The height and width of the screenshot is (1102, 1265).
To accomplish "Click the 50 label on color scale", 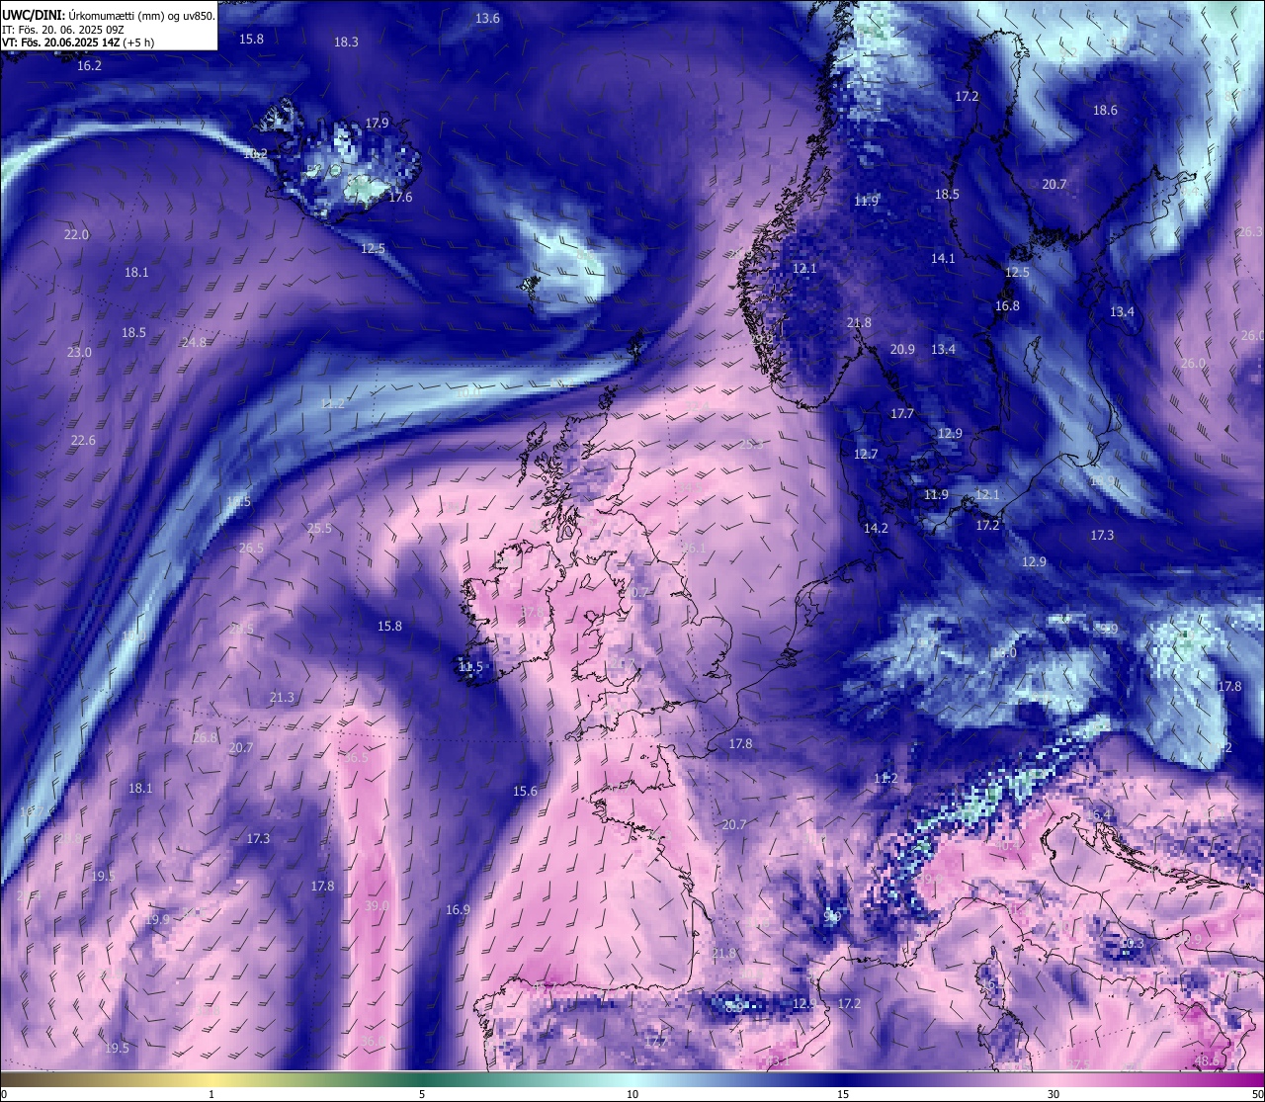I will [x=1257, y=1094].
